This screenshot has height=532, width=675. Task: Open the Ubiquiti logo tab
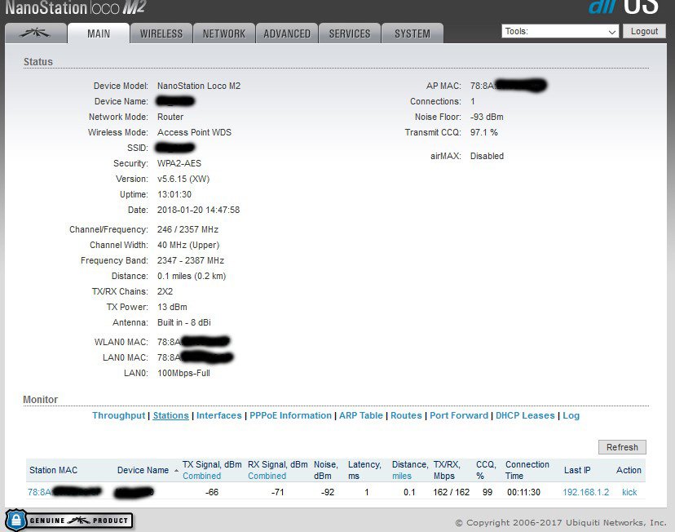tap(36, 33)
